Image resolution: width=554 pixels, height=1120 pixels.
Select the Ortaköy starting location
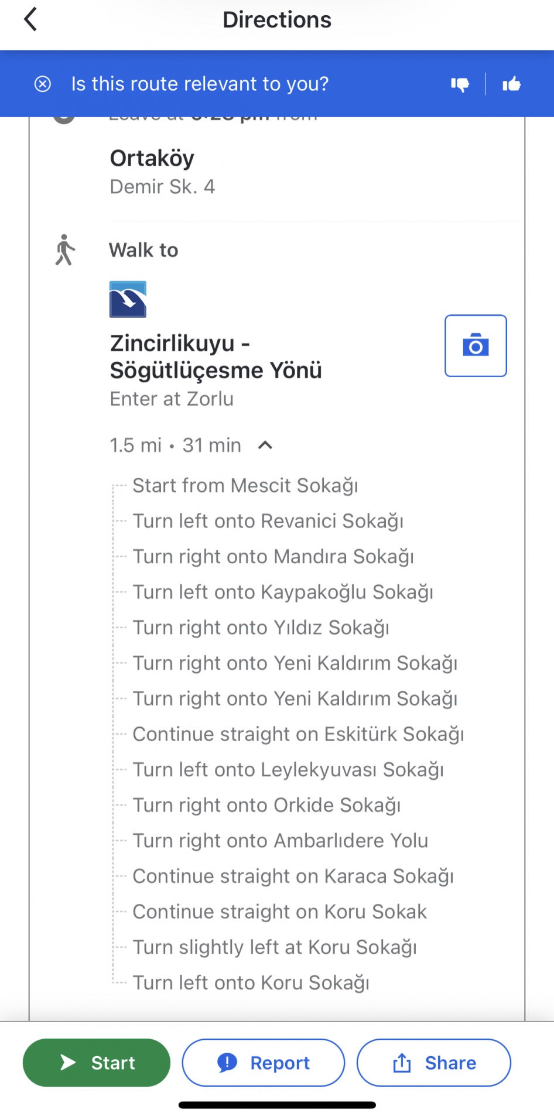coord(152,159)
